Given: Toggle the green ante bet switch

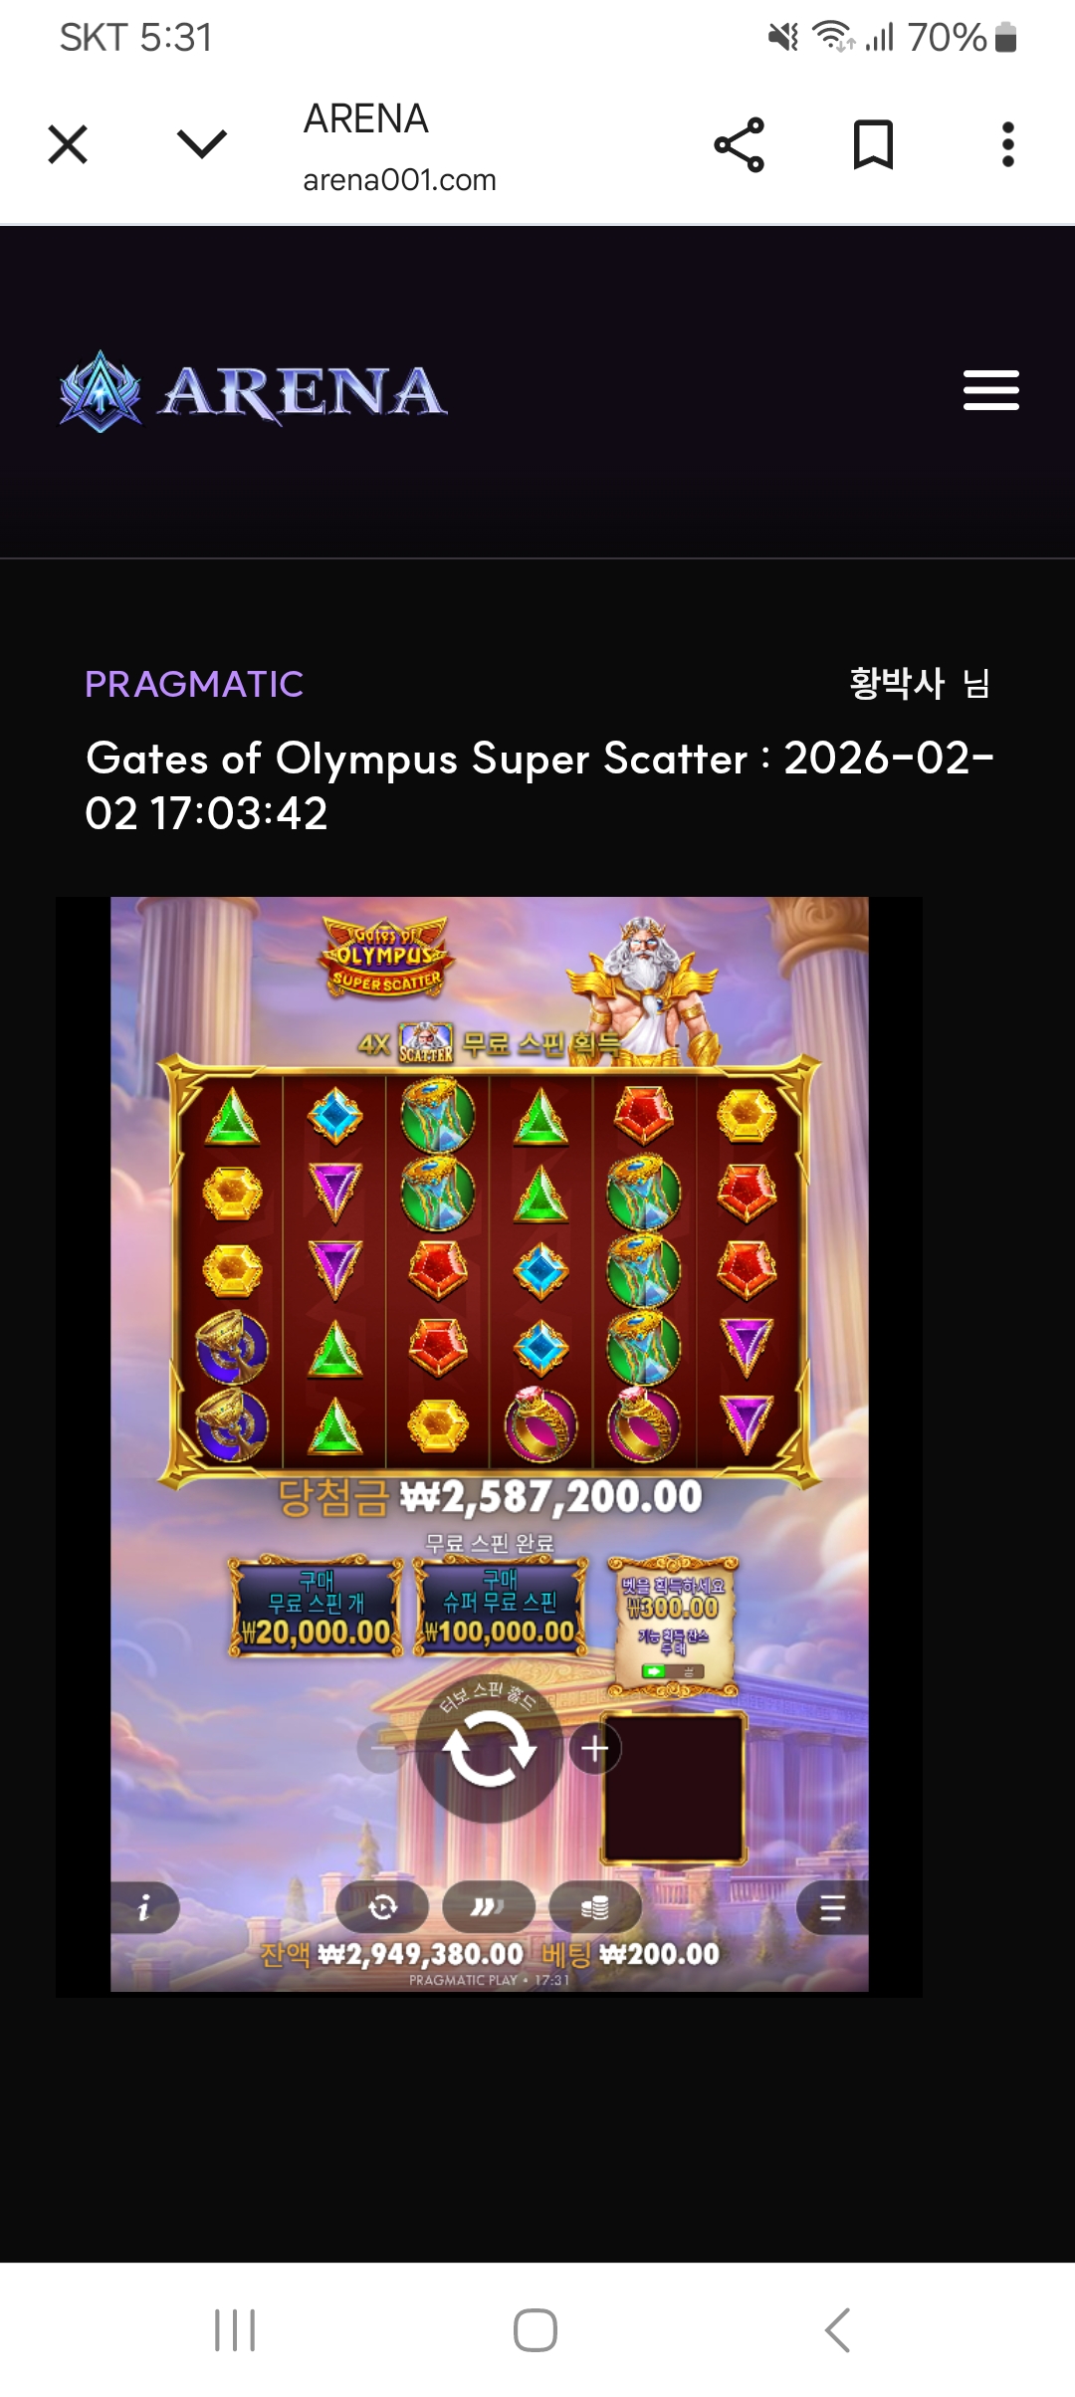Looking at the screenshot, I should (673, 1672).
